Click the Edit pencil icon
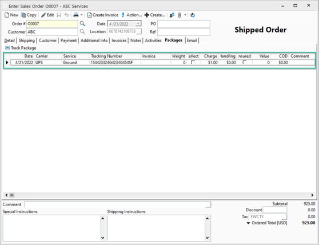Screen dimensions: 319x245 tap(43, 15)
